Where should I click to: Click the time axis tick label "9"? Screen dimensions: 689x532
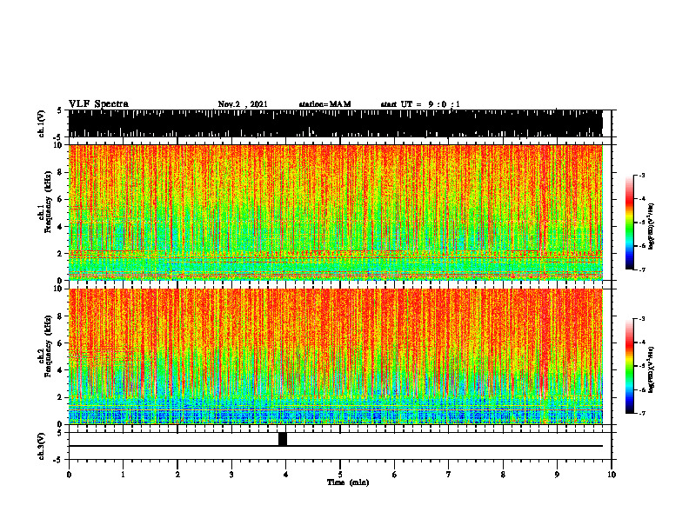(557, 475)
